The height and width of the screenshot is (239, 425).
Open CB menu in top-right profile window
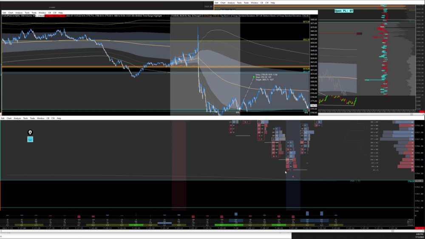(262, 3)
